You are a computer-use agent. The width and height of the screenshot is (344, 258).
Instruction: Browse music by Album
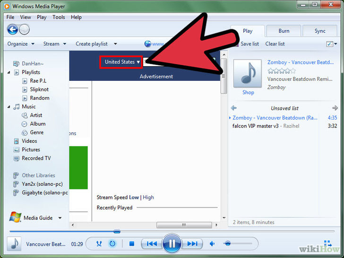pos(38,124)
